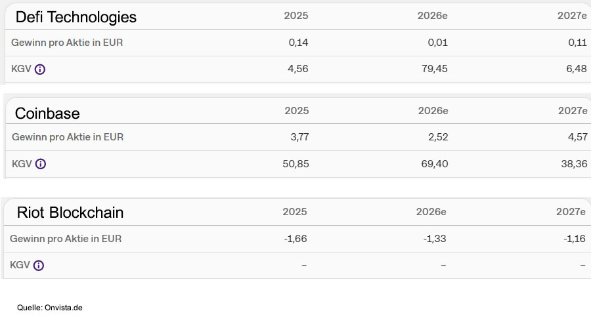Select the 2026e column header in Coinbase table
Image resolution: width=591 pixels, height=328 pixels.
pyautogui.click(x=433, y=110)
